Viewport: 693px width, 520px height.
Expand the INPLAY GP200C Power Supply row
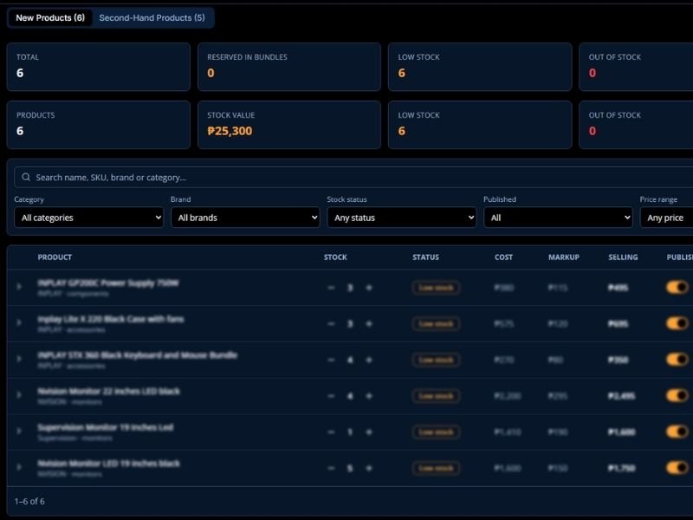(x=19, y=287)
